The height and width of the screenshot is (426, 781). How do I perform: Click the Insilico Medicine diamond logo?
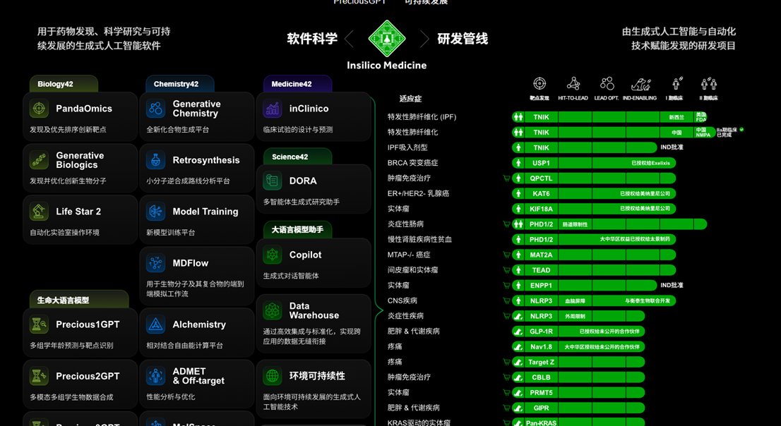pos(386,38)
